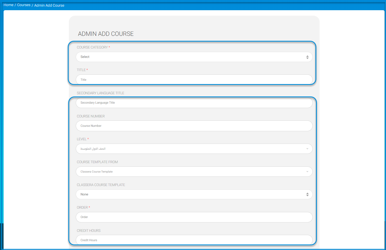Expand the Course Template From dropdown
The height and width of the screenshot is (250, 386).
(194, 172)
